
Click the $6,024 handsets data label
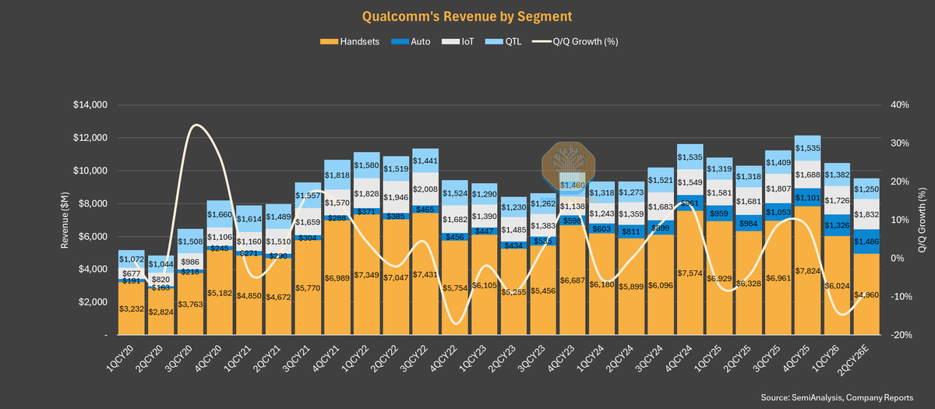tap(836, 286)
